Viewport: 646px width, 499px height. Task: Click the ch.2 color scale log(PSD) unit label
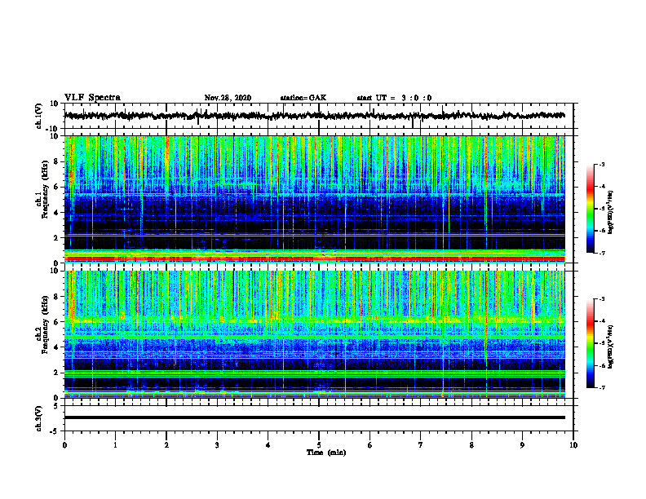pyautogui.click(x=611, y=347)
